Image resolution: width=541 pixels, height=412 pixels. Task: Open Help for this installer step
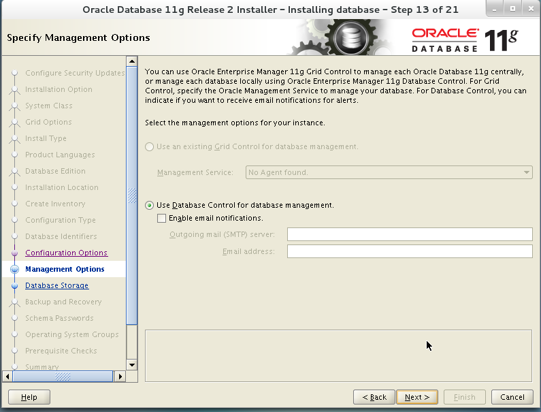tap(29, 397)
